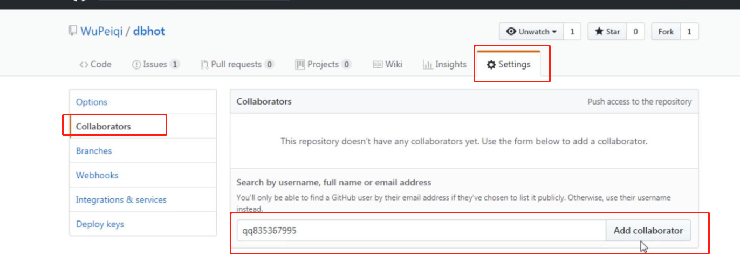
Task: Open the Webhooks settings page
Action: [x=97, y=175]
